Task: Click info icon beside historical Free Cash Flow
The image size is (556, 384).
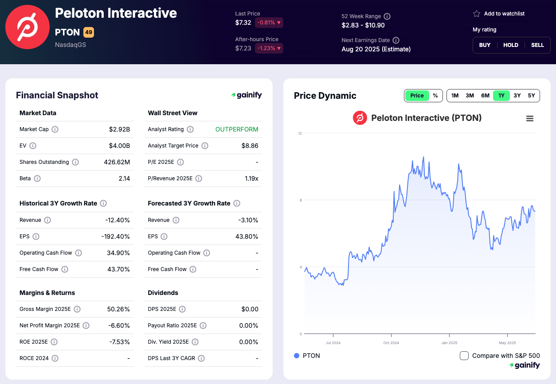Action: coord(65,269)
